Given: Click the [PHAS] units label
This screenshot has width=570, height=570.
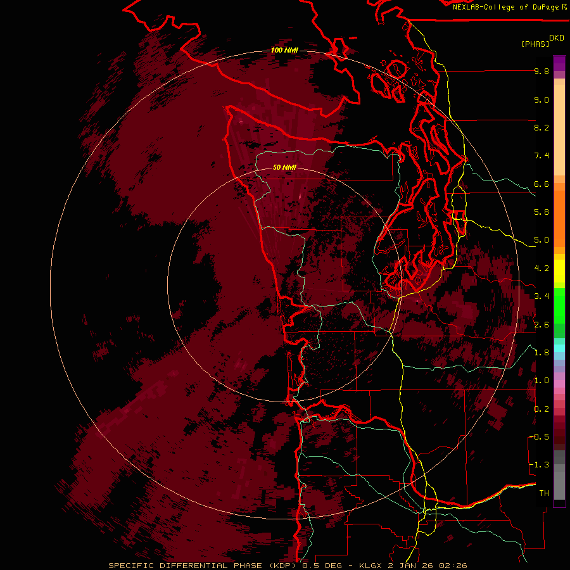Looking at the screenshot, I should pos(535,44).
